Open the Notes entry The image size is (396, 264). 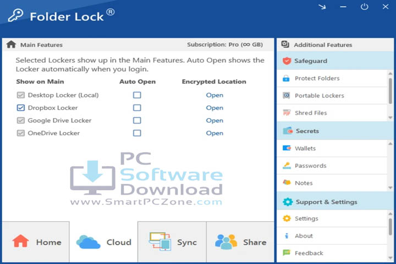click(332, 183)
